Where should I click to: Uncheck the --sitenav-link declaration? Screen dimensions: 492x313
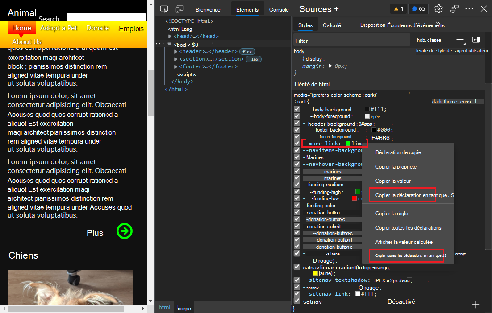(x=297, y=293)
